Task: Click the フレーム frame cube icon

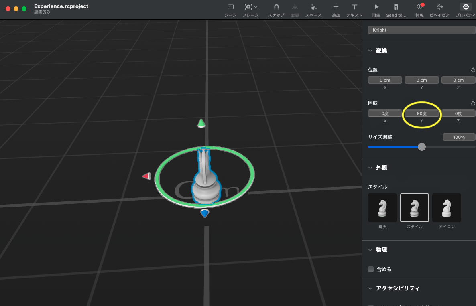Action: point(248,7)
